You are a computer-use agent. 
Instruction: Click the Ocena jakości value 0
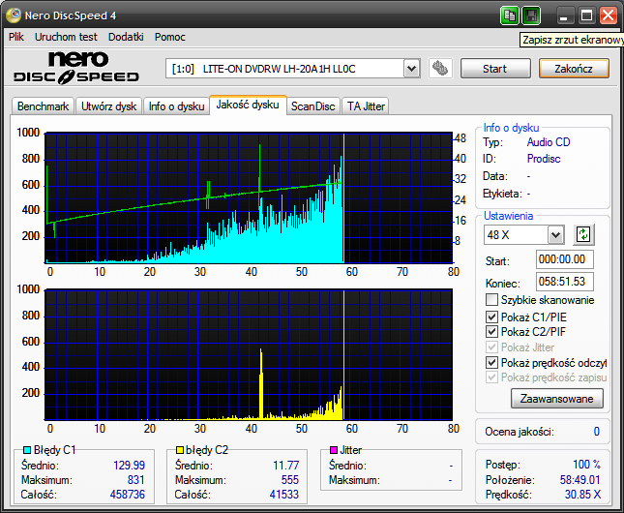pyautogui.click(x=596, y=432)
